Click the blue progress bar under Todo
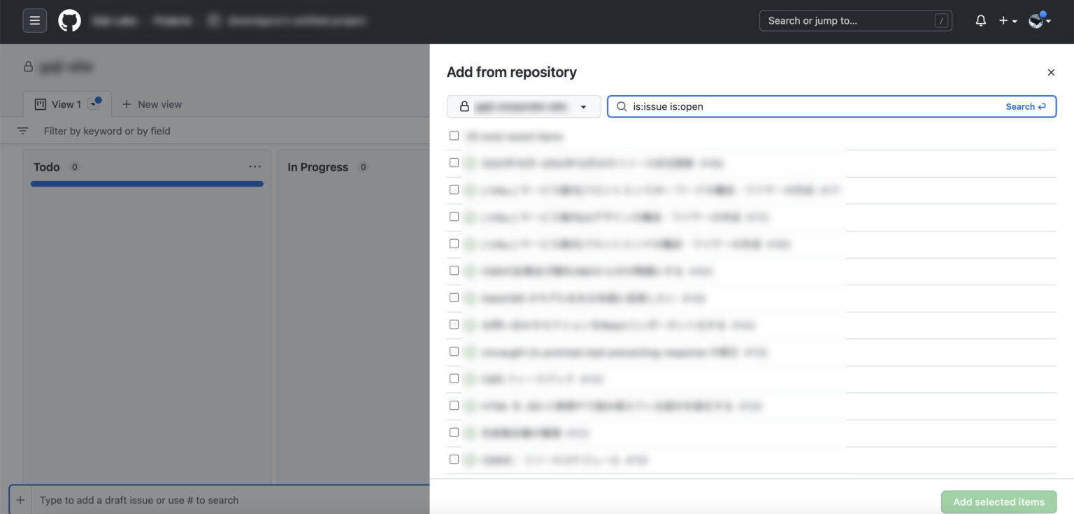The height and width of the screenshot is (514, 1074). [147, 183]
